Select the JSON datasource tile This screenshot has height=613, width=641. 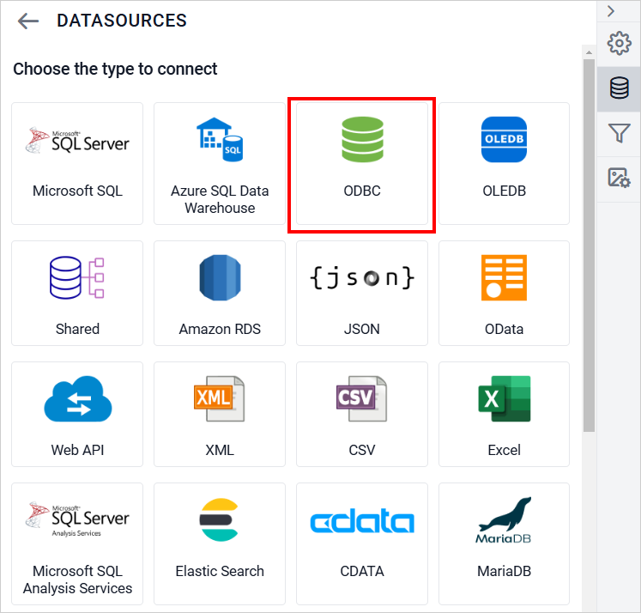tap(362, 293)
